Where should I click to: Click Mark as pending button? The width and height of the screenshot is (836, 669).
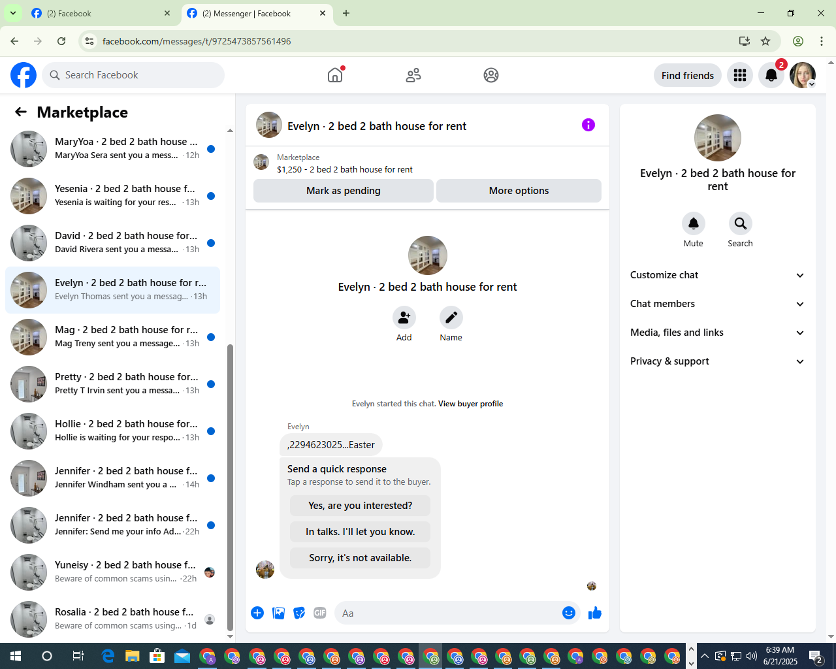344,191
